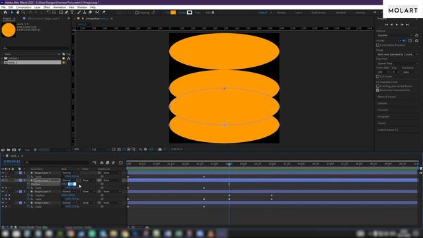
Task: Open the Animation menu
Action: point(59,7)
